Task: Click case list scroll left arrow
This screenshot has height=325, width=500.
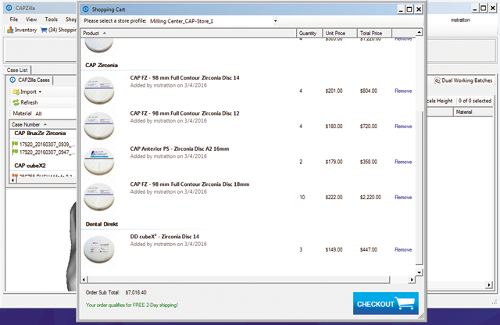Action: coord(13,180)
